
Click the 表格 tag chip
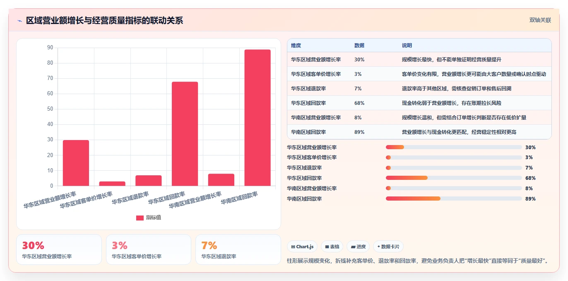click(332, 247)
